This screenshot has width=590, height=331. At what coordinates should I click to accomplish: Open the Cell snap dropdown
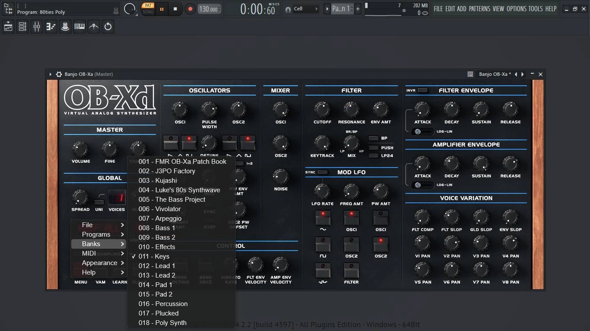point(306,9)
